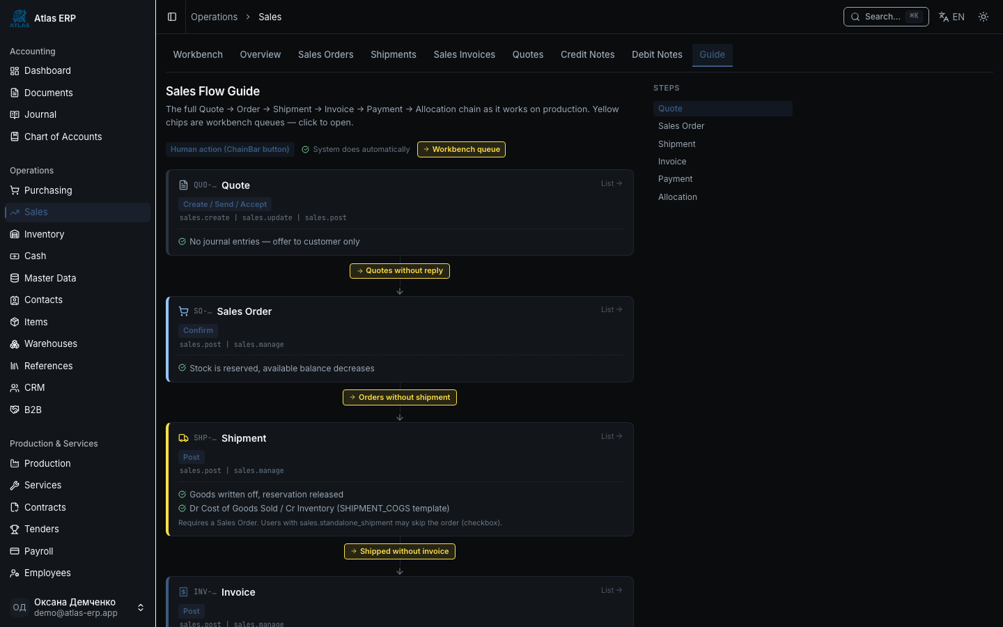
Task: Toggle the sidebar collapse icon
Action: [x=172, y=17]
